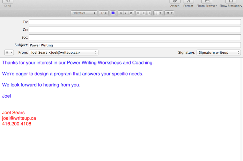Click the 416.200.4108 phone number line
Image resolution: width=243 pixels, height=161 pixels.
click(x=16, y=124)
